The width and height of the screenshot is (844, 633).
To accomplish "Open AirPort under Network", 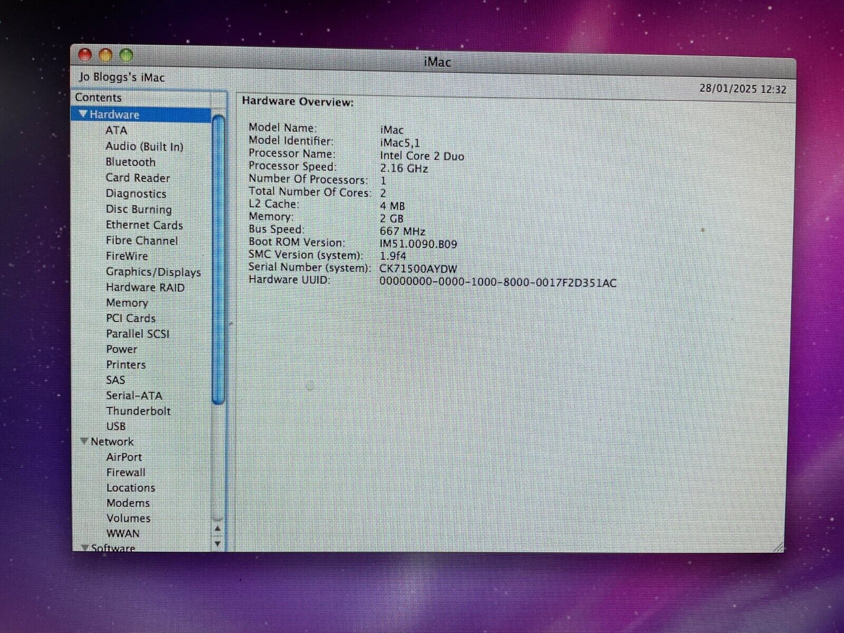I will (124, 457).
